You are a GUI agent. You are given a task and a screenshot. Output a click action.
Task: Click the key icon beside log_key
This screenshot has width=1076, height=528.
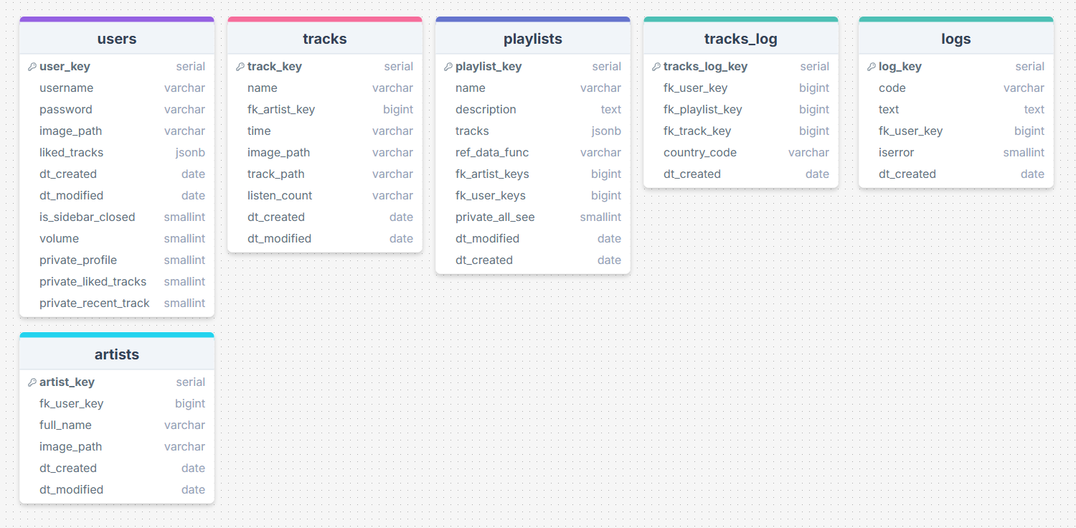[x=871, y=67]
